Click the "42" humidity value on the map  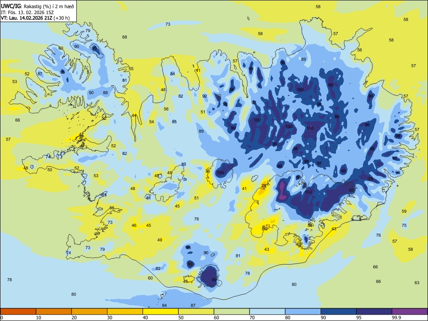point(81,134)
